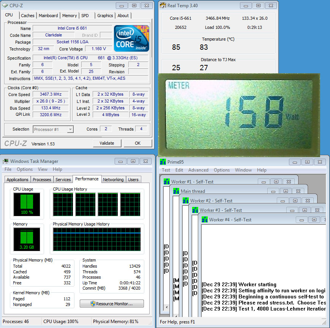330x328 pixels.
Task: Open the Advanced menu in Prime95
Action: pyautogui.click(x=198, y=170)
